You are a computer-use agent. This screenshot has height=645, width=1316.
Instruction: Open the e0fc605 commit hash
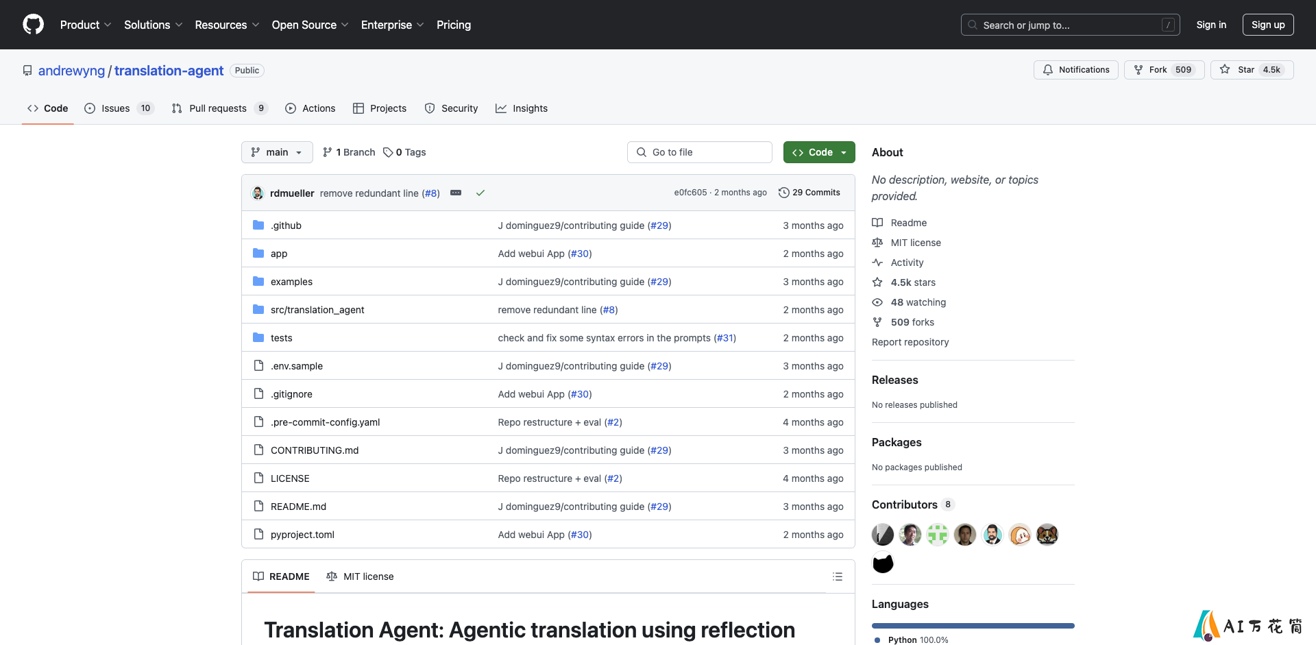tap(690, 193)
